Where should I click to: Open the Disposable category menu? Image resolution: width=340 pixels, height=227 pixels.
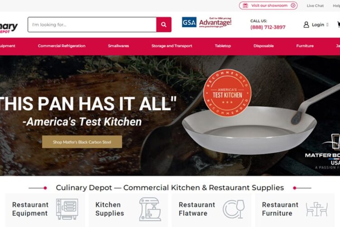(263, 46)
